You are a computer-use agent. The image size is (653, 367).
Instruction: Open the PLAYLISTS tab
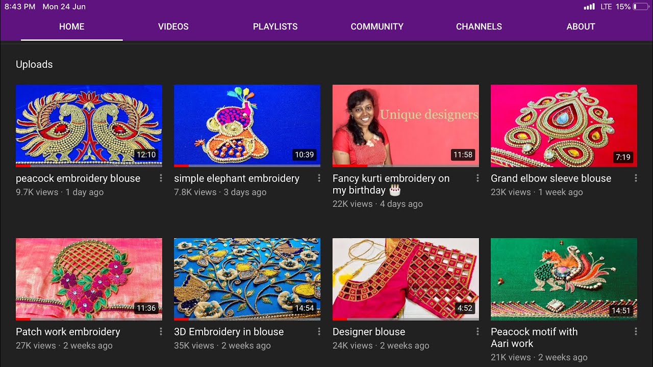(x=275, y=27)
